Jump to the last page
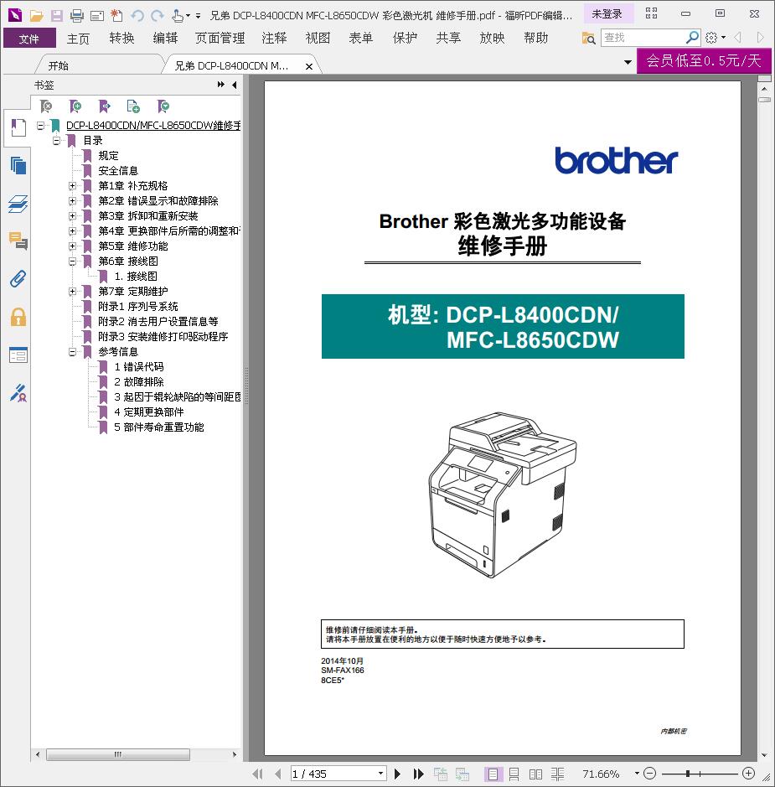 [418, 774]
